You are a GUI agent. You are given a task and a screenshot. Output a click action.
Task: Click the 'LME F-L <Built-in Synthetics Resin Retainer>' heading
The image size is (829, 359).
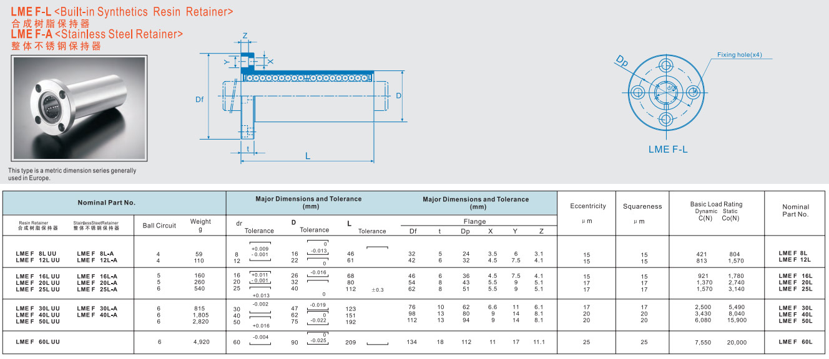coord(122,12)
